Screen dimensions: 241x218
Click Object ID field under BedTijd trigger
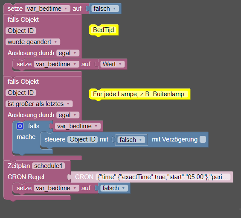pyautogui.click(x=21, y=31)
